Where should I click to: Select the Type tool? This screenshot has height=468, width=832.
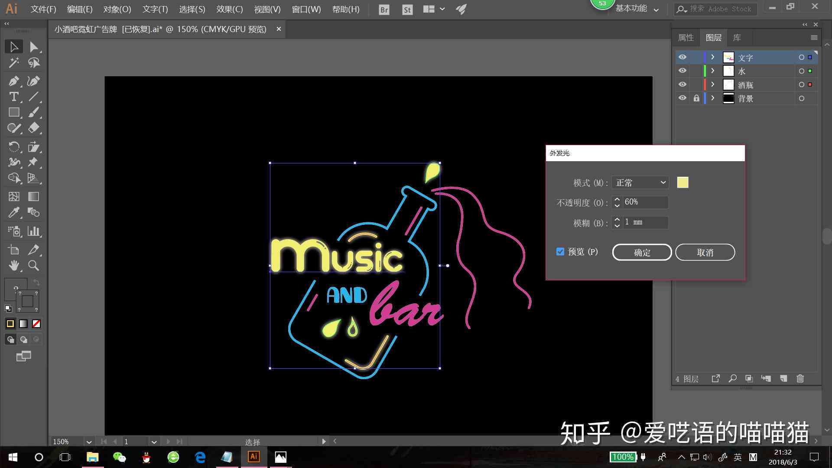point(14,97)
